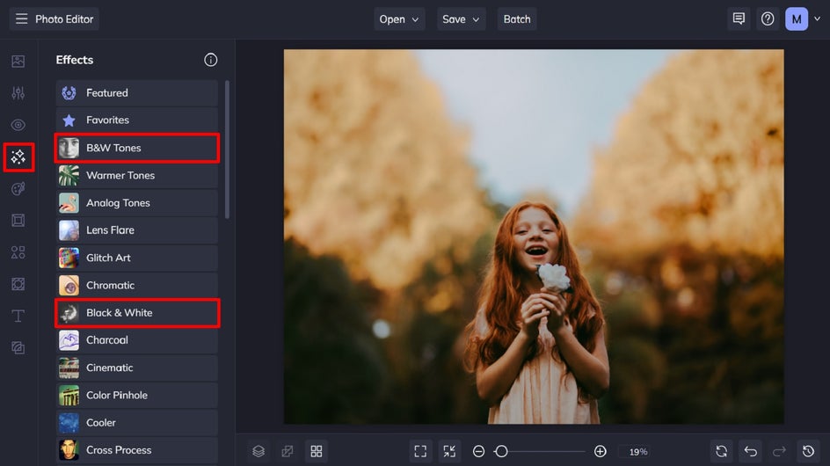Open the Textures sidebar tab
830x466 pixels.
point(18,348)
